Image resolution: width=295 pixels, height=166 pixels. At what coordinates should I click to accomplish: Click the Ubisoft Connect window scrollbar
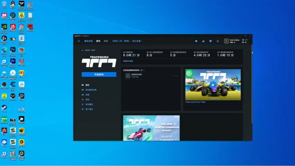point(251,85)
